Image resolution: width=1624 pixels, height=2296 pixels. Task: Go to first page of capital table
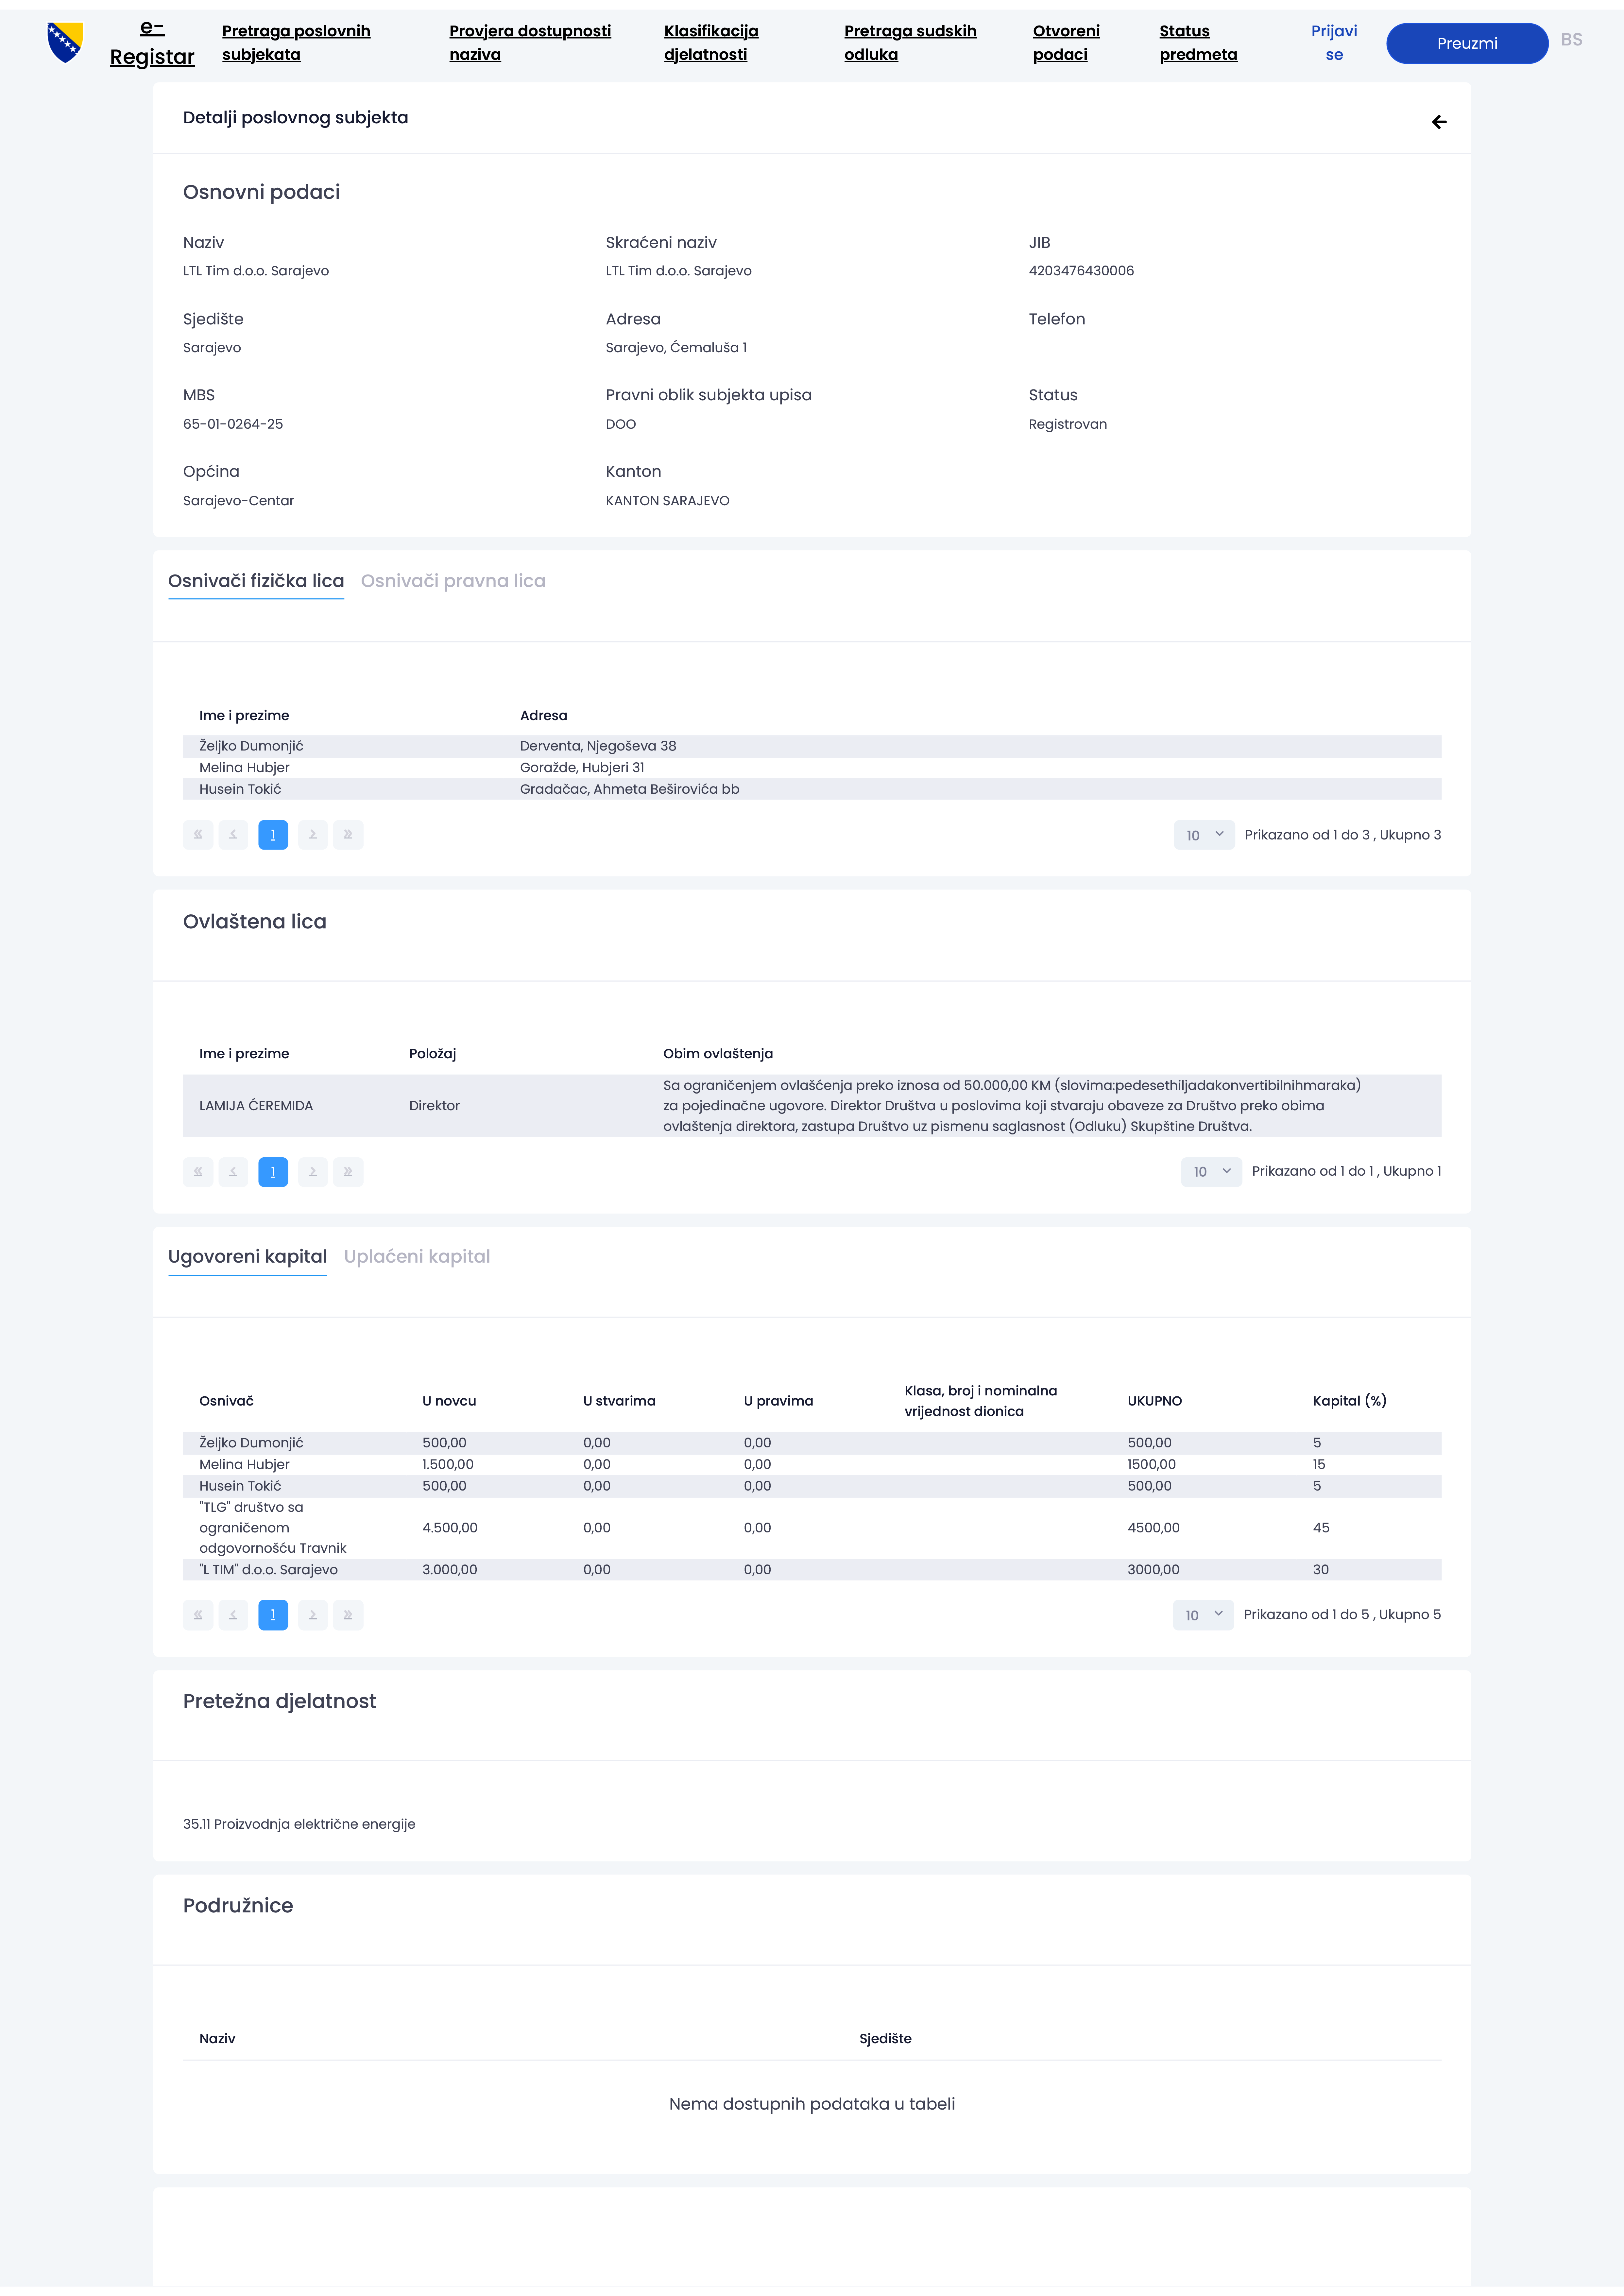198,1615
